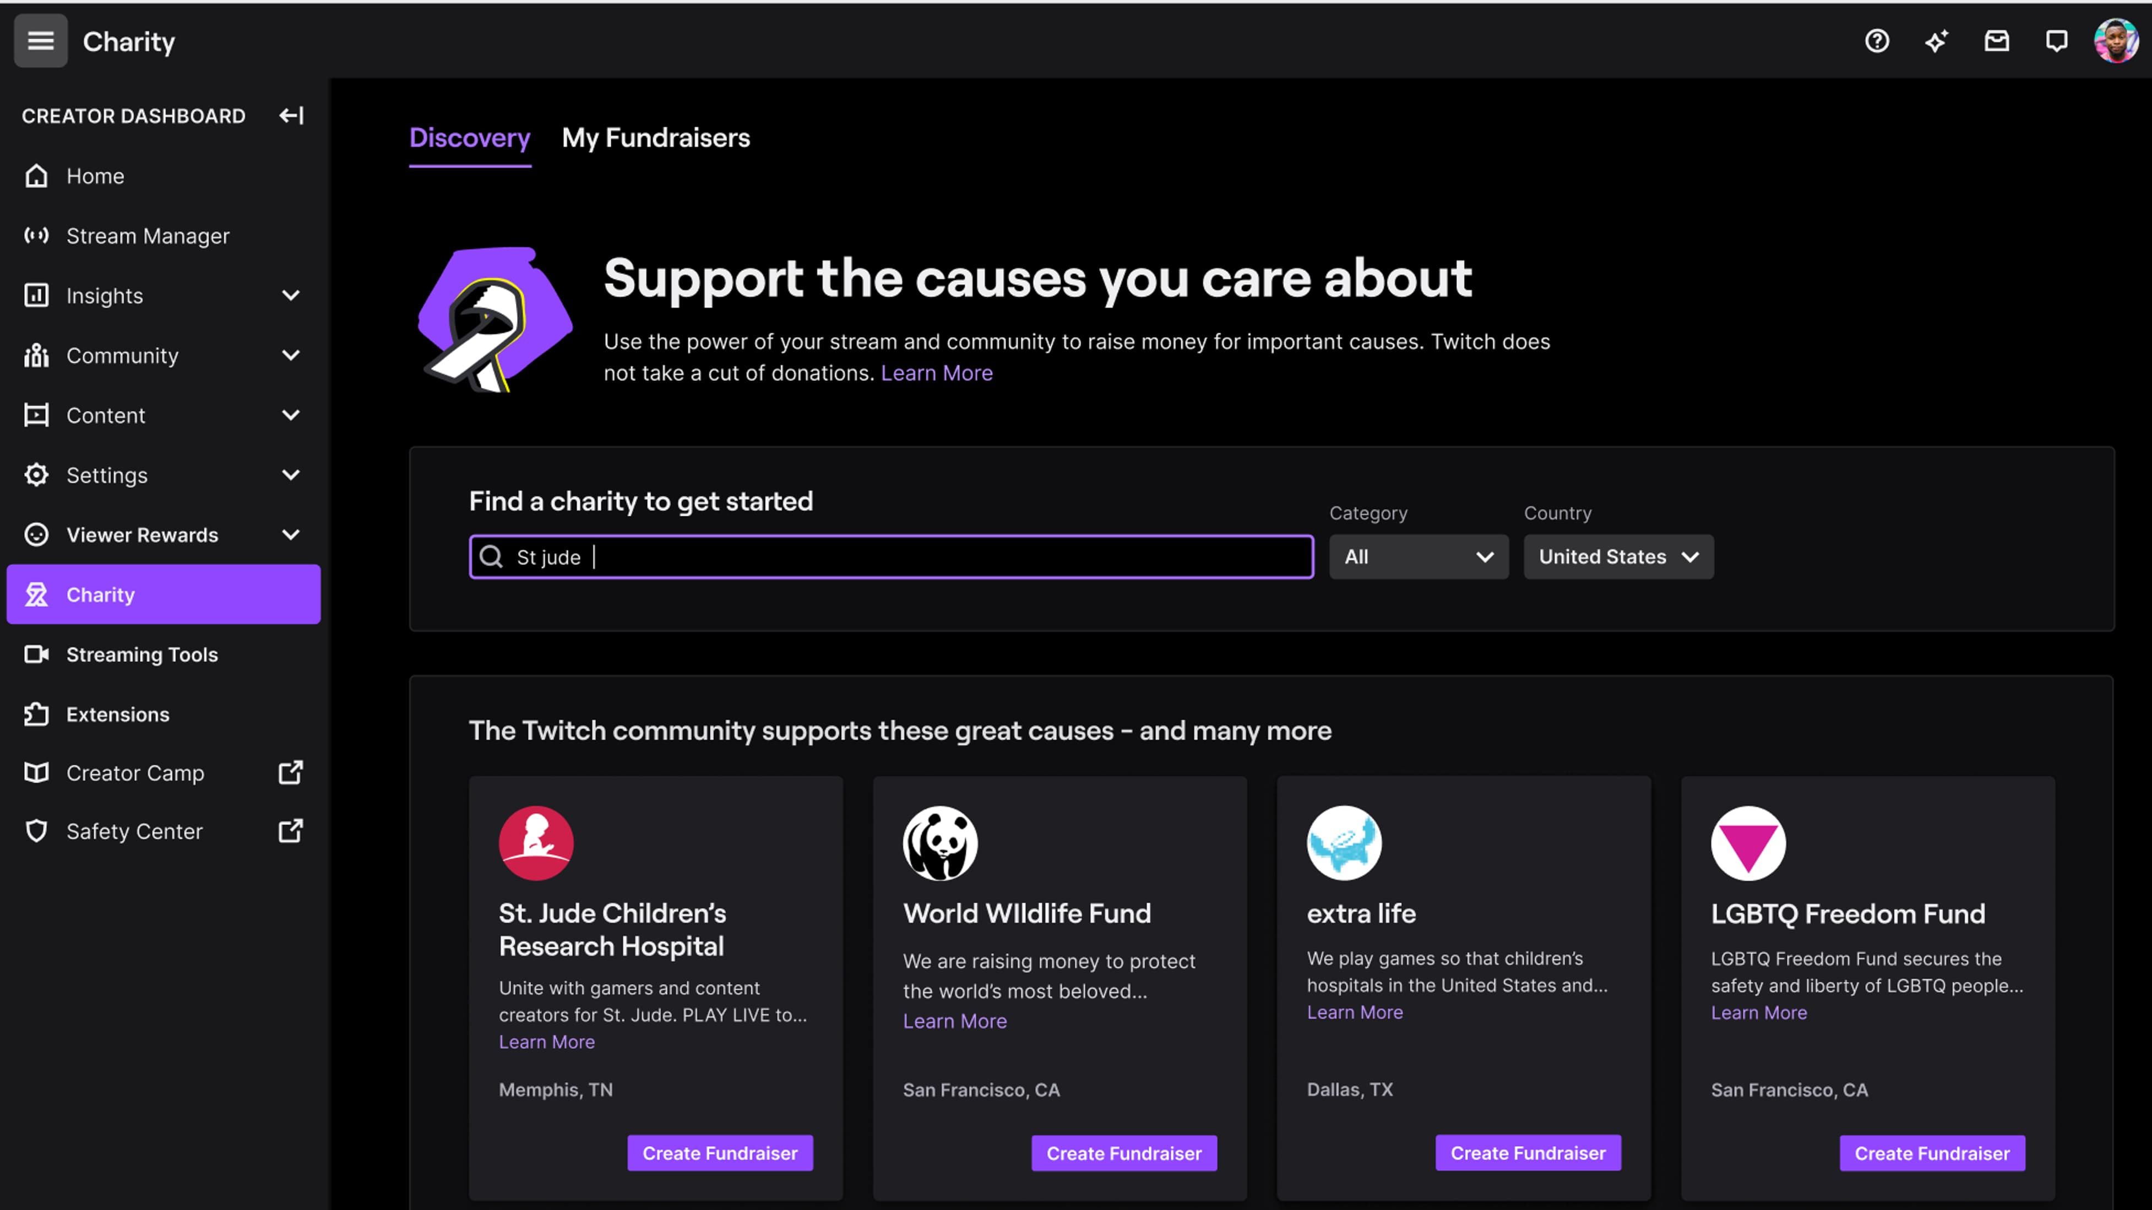The height and width of the screenshot is (1210, 2152).
Task: Collapse the Creator Dashboard sidebar arrow
Action: coord(291,115)
